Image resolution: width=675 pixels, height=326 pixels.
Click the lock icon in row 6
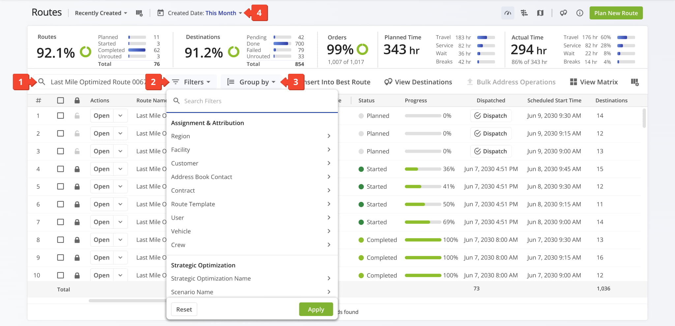point(77,204)
